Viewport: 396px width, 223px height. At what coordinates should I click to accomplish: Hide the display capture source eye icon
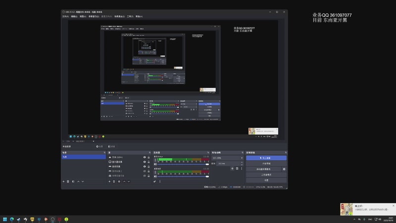145,162
